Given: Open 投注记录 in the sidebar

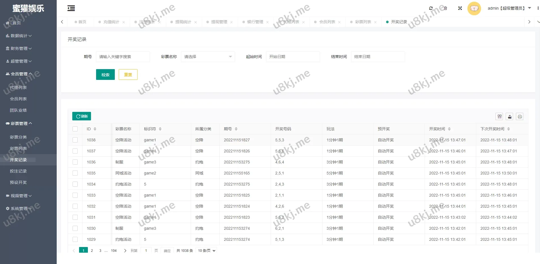Looking at the screenshot, I should pos(18,171).
